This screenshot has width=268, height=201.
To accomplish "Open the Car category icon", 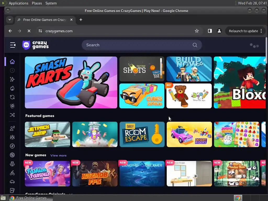I will click(x=12, y=182).
